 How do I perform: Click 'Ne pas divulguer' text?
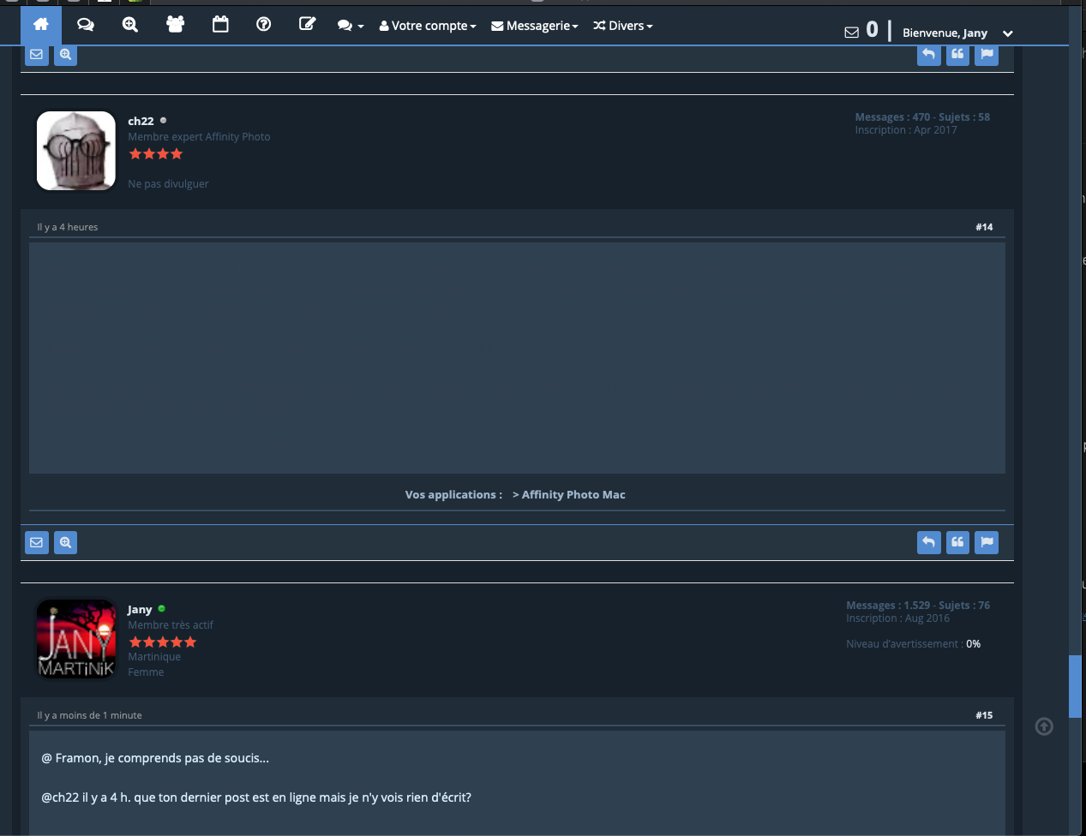[168, 184]
